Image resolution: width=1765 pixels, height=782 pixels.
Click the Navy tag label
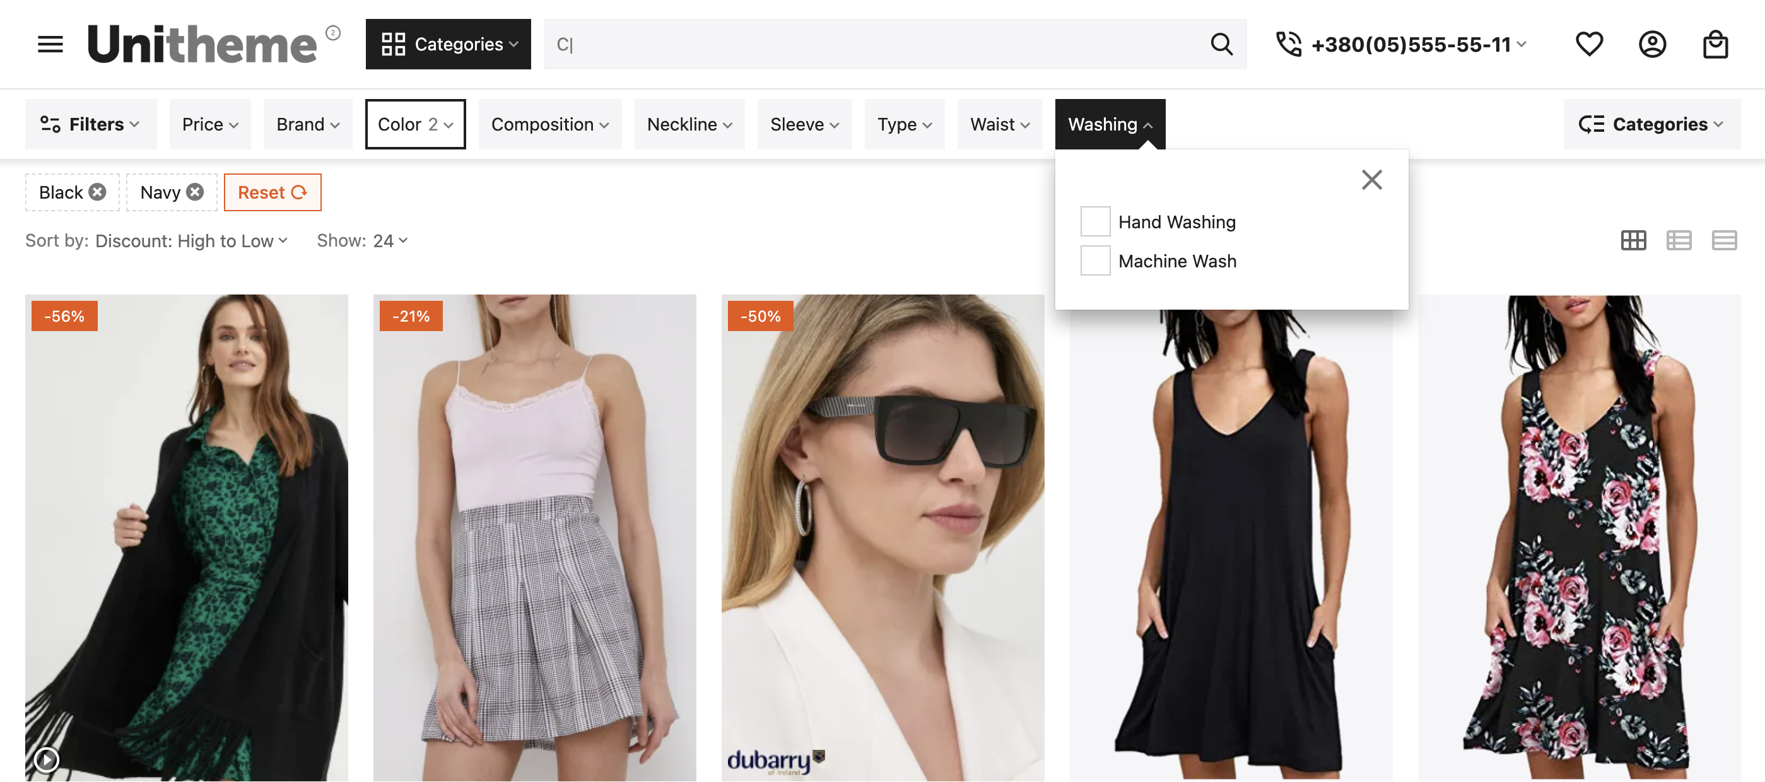pos(160,192)
